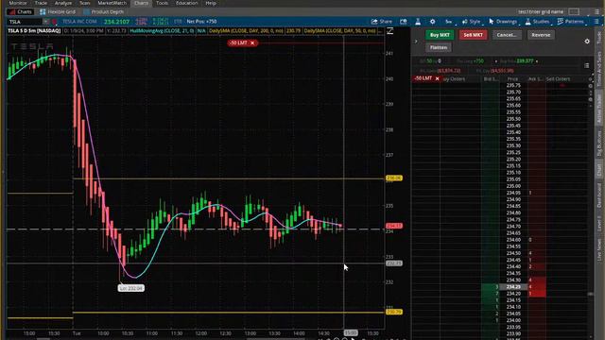Image resolution: width=605 pixels, height=340 pixels.
Task: Open the chart toolbar hamburger menu
Action: pyautogui.click(x=596, y=22)
